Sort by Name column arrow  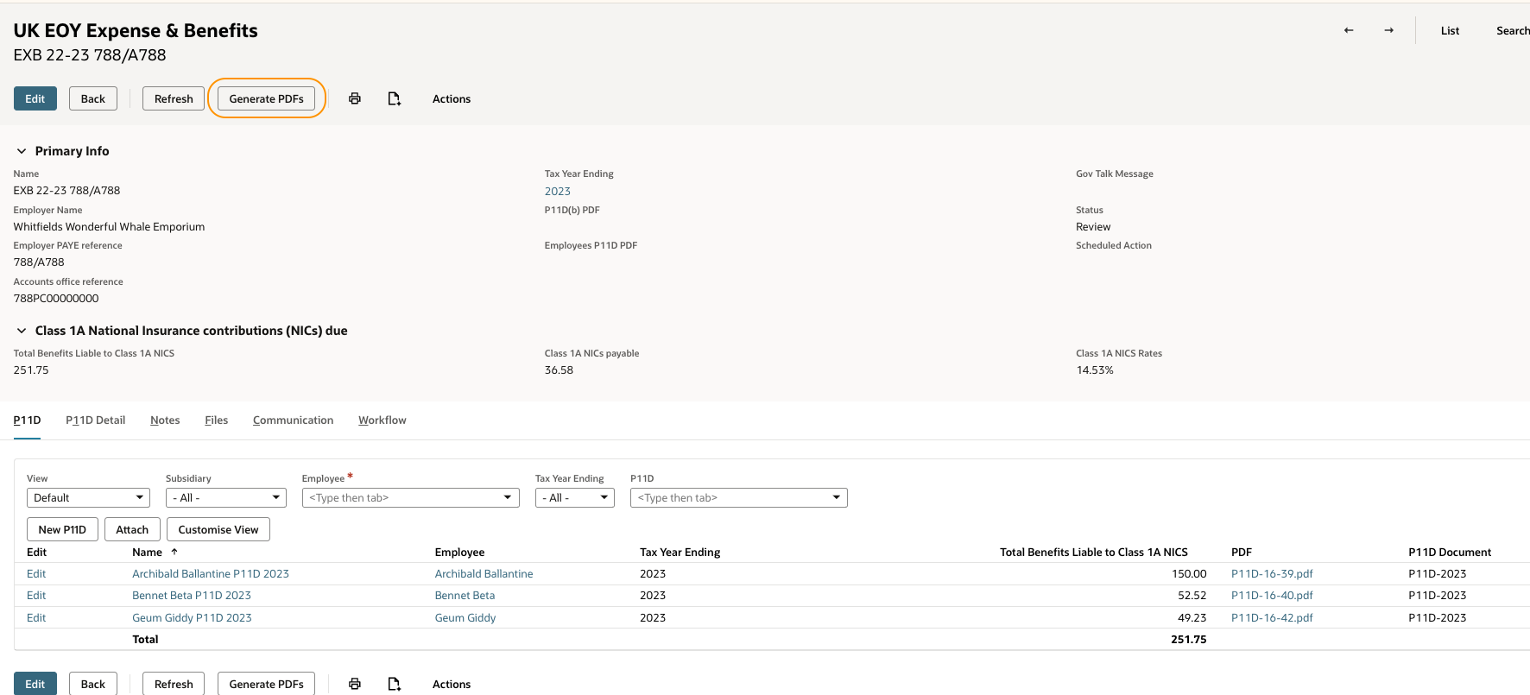[174, 552]
